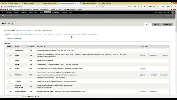Click Configure link in the Block row
Screen dimensions: 177x100
coord(165,56)
